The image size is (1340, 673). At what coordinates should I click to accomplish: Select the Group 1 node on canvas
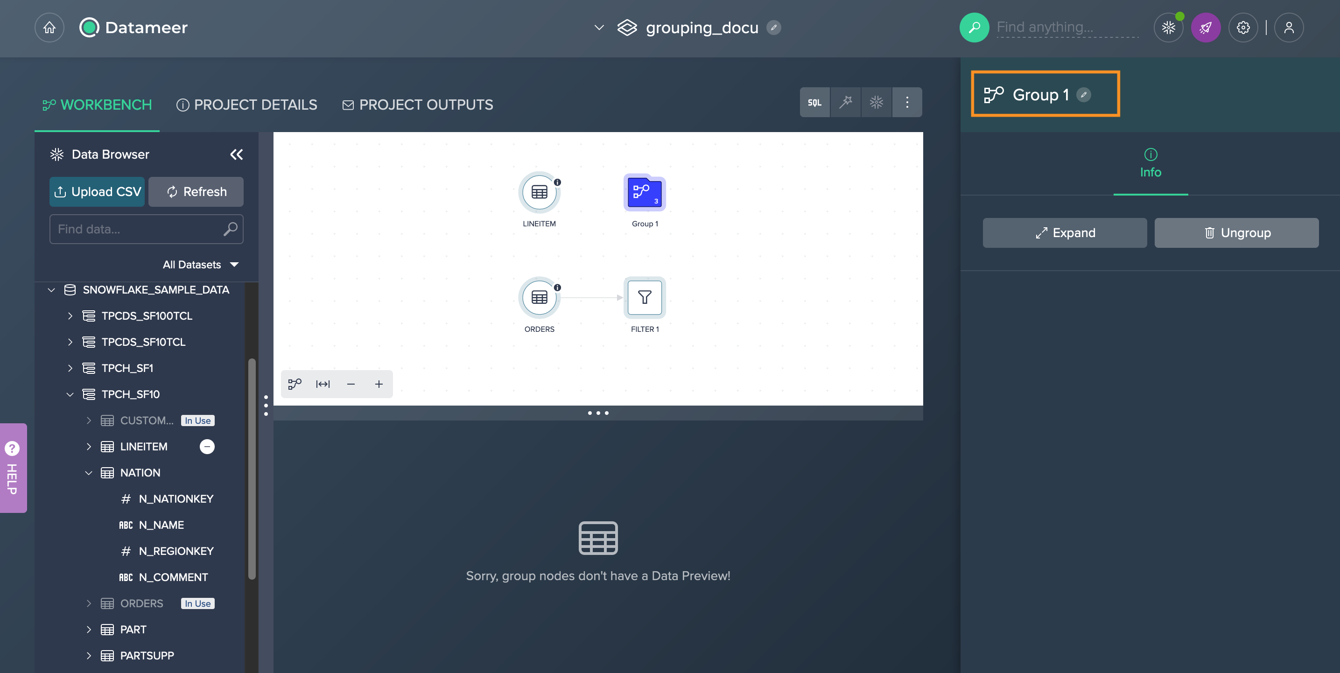point(644,193)
